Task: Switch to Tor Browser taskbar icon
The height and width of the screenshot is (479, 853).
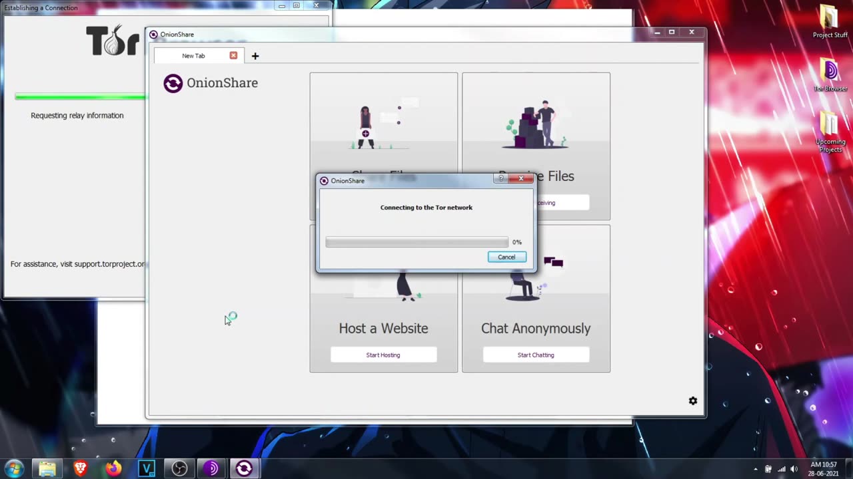Action: [211, 468]
